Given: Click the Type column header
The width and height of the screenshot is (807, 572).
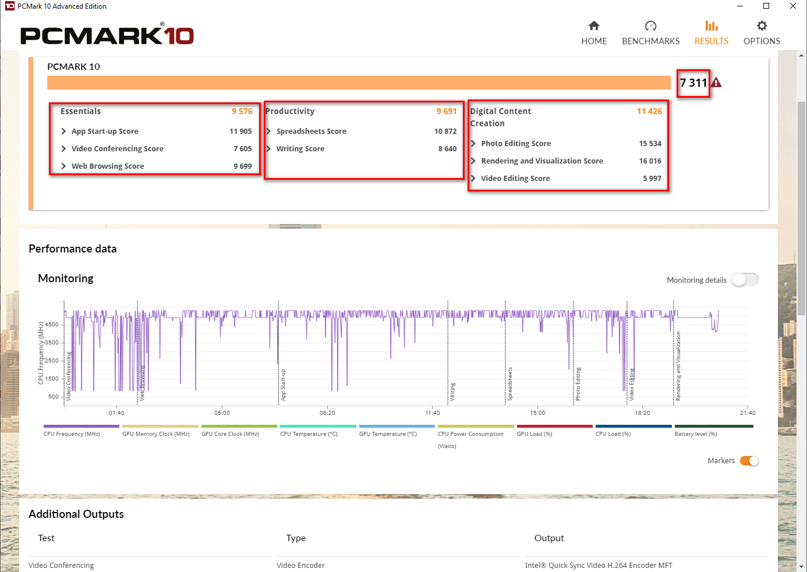Looking at the screenshot, I should pos(296,538).
